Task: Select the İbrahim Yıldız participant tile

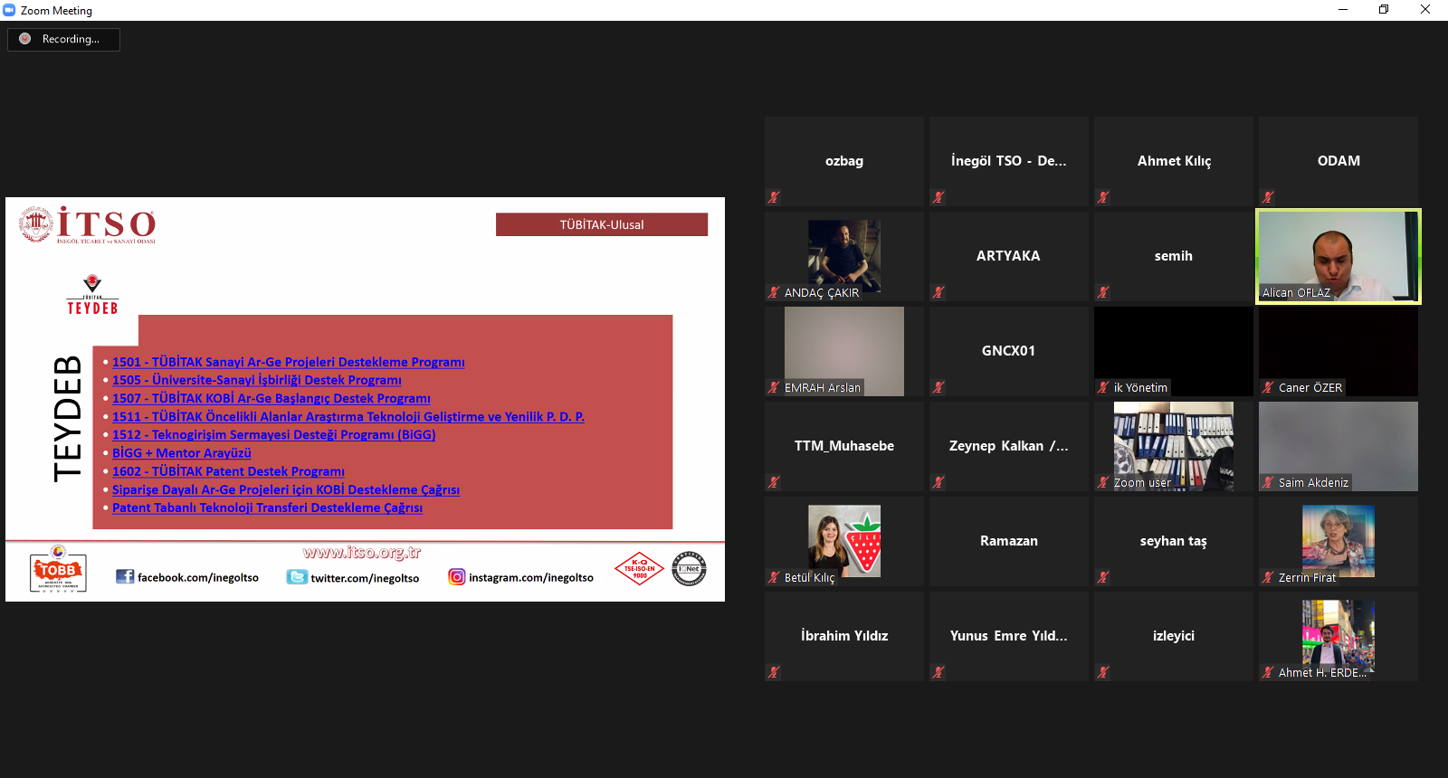Action: (844, 636)
